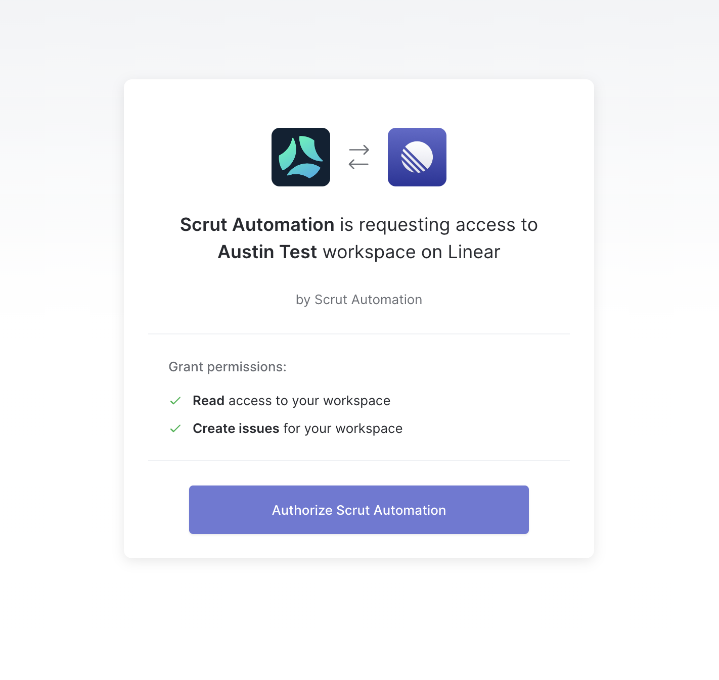Click the green checkmark beside Create issues

[175, 428]
